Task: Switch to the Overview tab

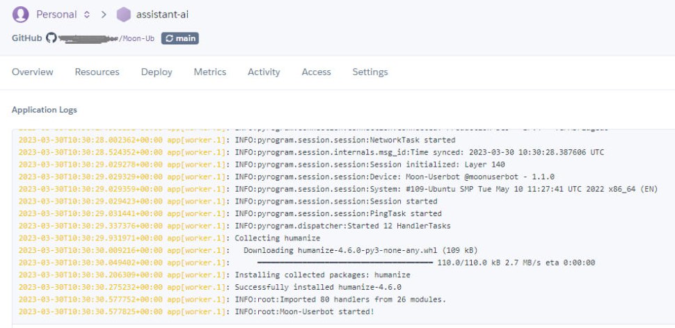Action: tap(33, 72)
